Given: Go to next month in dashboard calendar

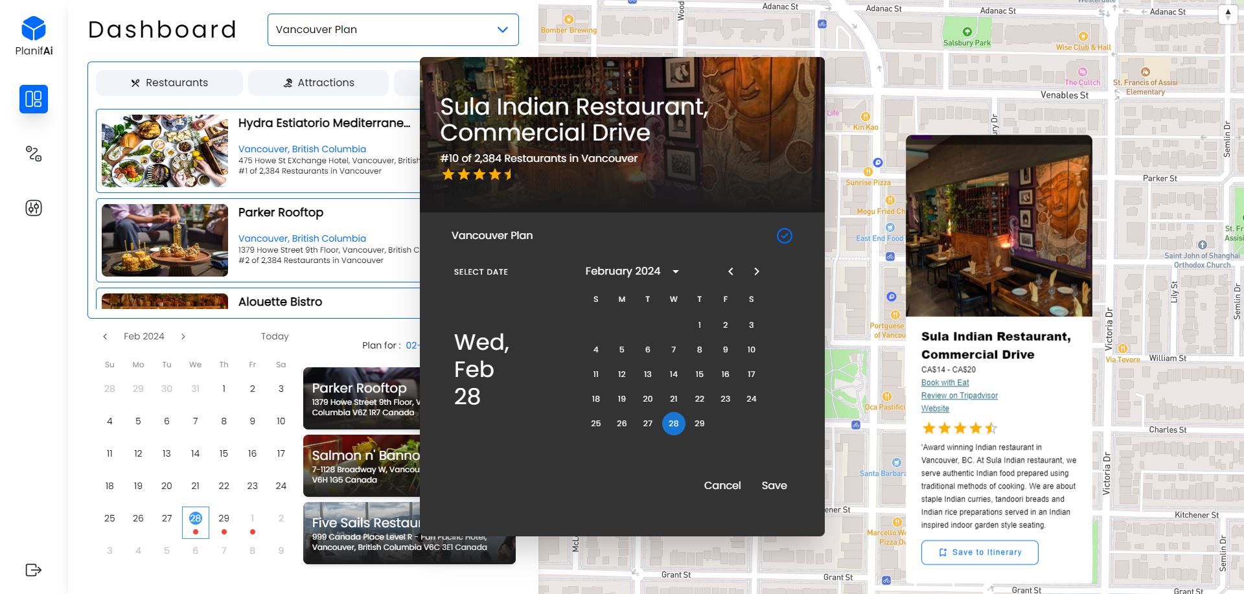Looking at the screenshot, I should coord(183,336).
